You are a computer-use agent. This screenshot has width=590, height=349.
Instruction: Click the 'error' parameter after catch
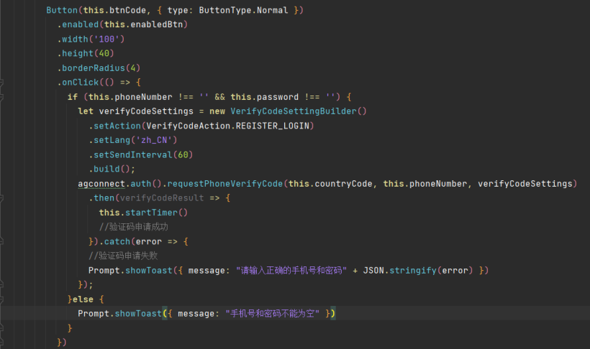point(149,241)
